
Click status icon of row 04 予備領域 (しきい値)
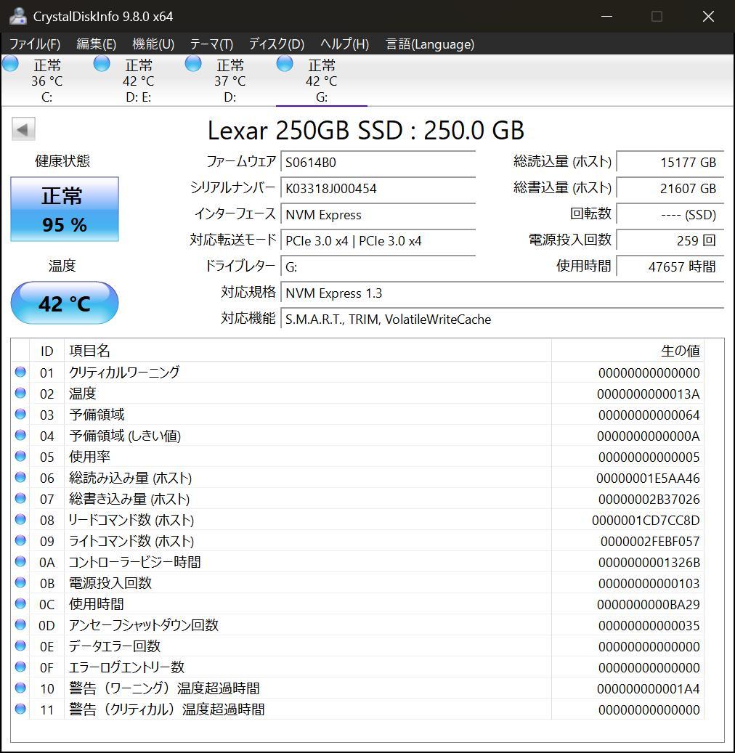pos(20,435)
